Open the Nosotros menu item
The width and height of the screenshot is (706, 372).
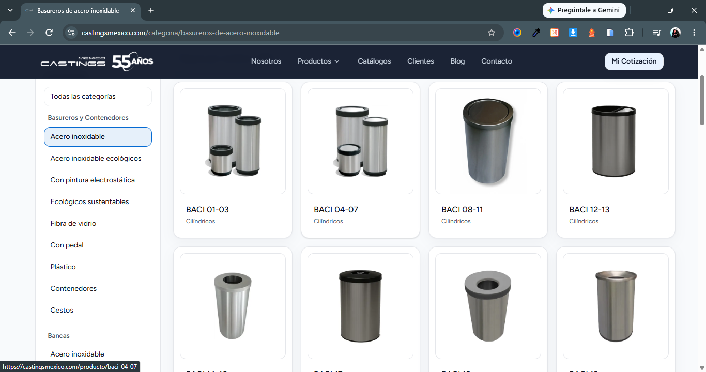tap(266, 61)
